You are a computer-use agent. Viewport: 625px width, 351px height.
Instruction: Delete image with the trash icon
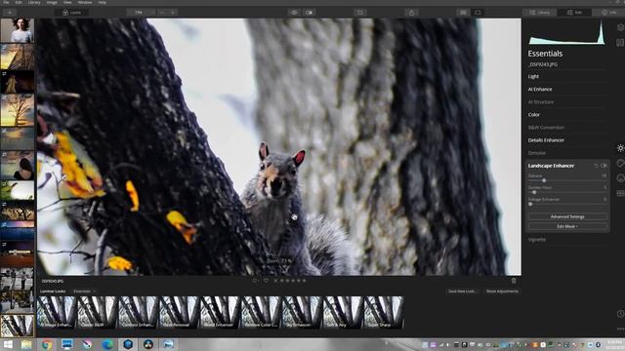click(x=514, y=281)
